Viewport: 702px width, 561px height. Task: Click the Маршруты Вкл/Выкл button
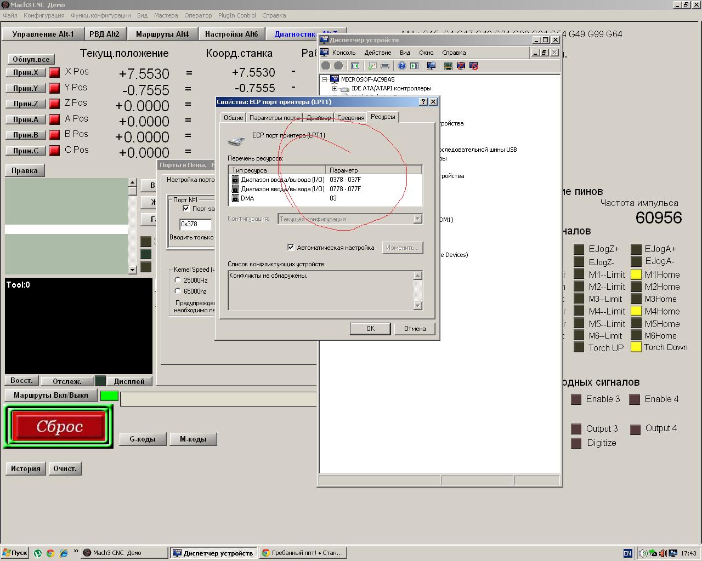(51, 395)
